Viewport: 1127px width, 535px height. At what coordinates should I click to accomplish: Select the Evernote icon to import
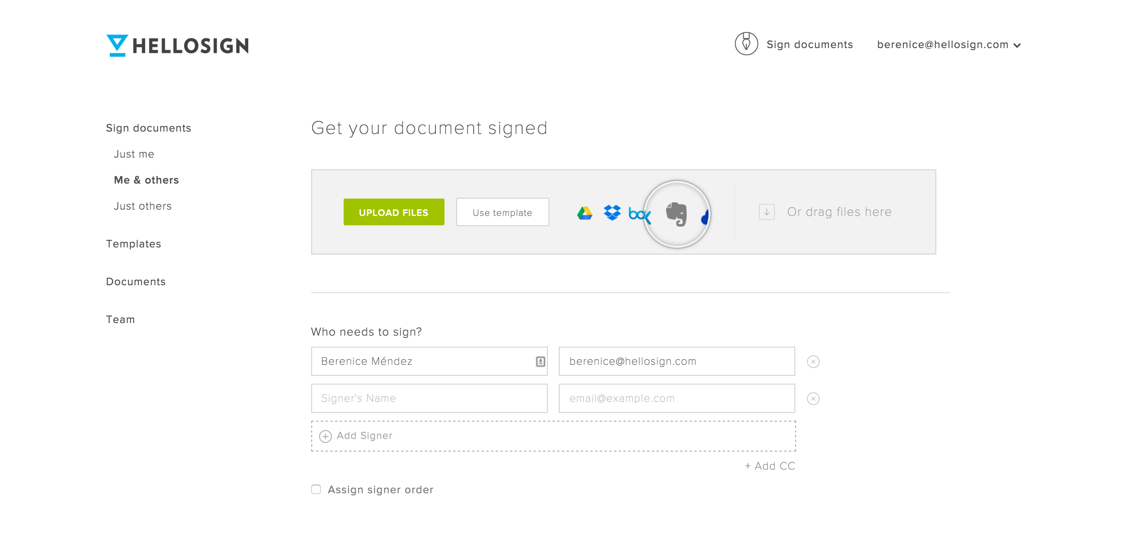tap(676, 212)
